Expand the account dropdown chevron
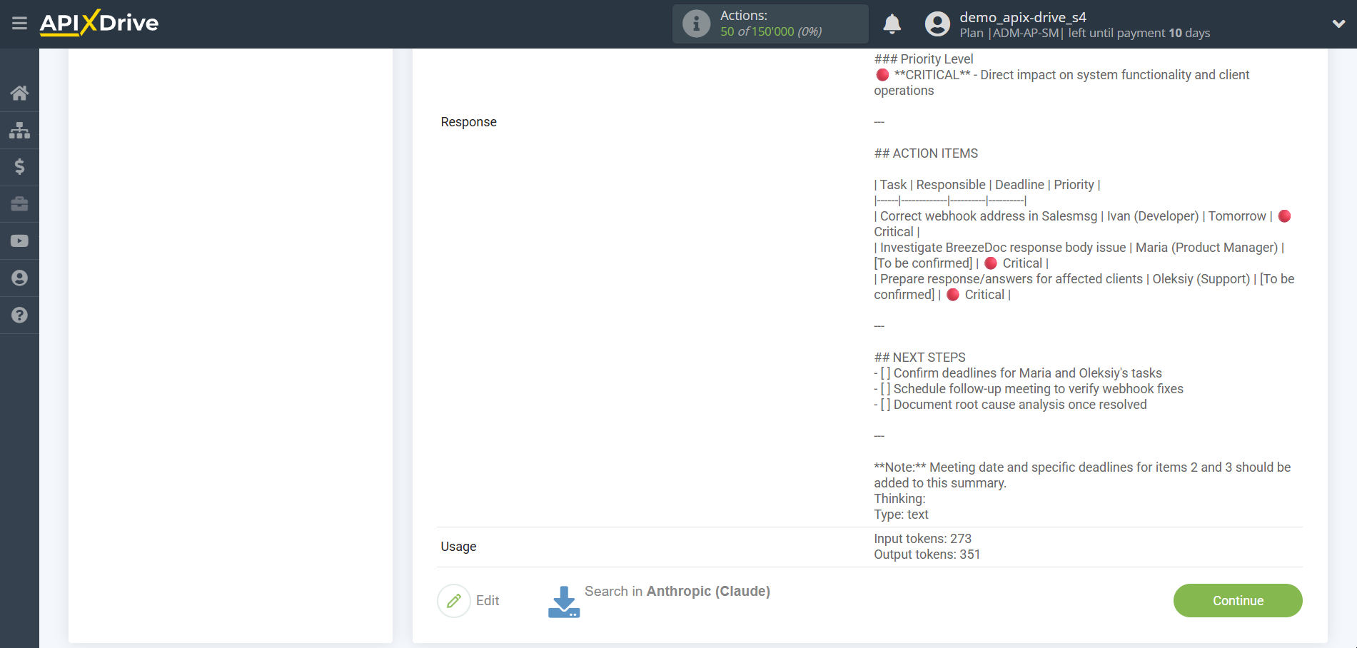The width and height of the screenshot is (1357, 648). tap(1338, 24)
